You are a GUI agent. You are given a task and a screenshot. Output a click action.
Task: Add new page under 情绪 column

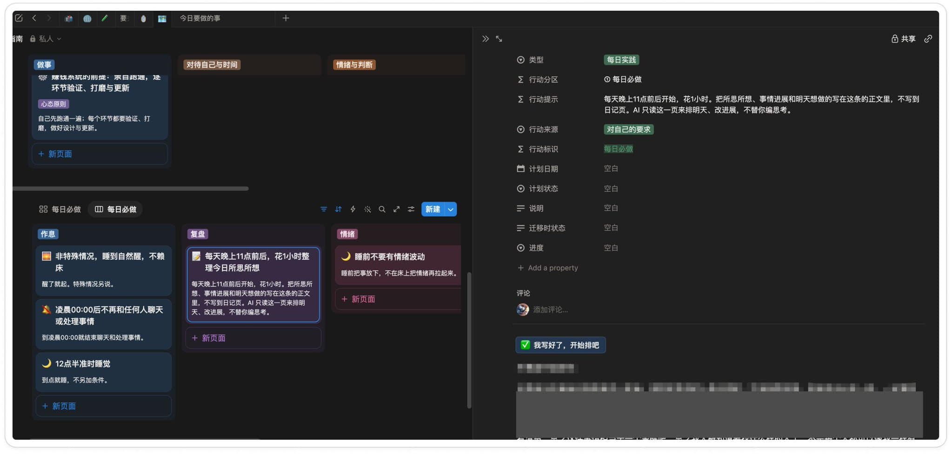pos(398,299)
